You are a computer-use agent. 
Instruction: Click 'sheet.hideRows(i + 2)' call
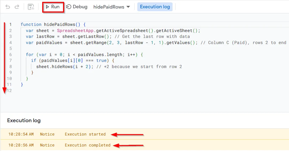(63, 66)
